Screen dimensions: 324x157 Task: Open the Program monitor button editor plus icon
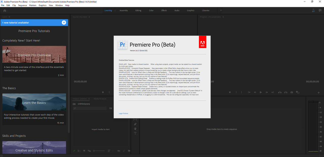pyautogui.click(x=319, y=92)
